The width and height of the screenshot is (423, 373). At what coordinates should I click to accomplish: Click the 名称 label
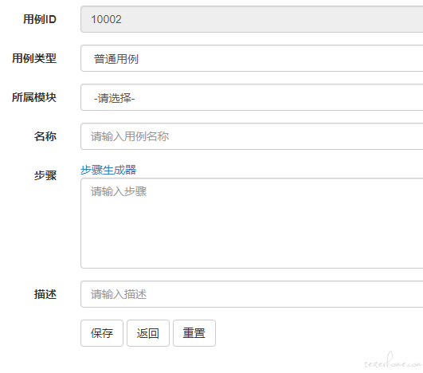tap(45, 136)
